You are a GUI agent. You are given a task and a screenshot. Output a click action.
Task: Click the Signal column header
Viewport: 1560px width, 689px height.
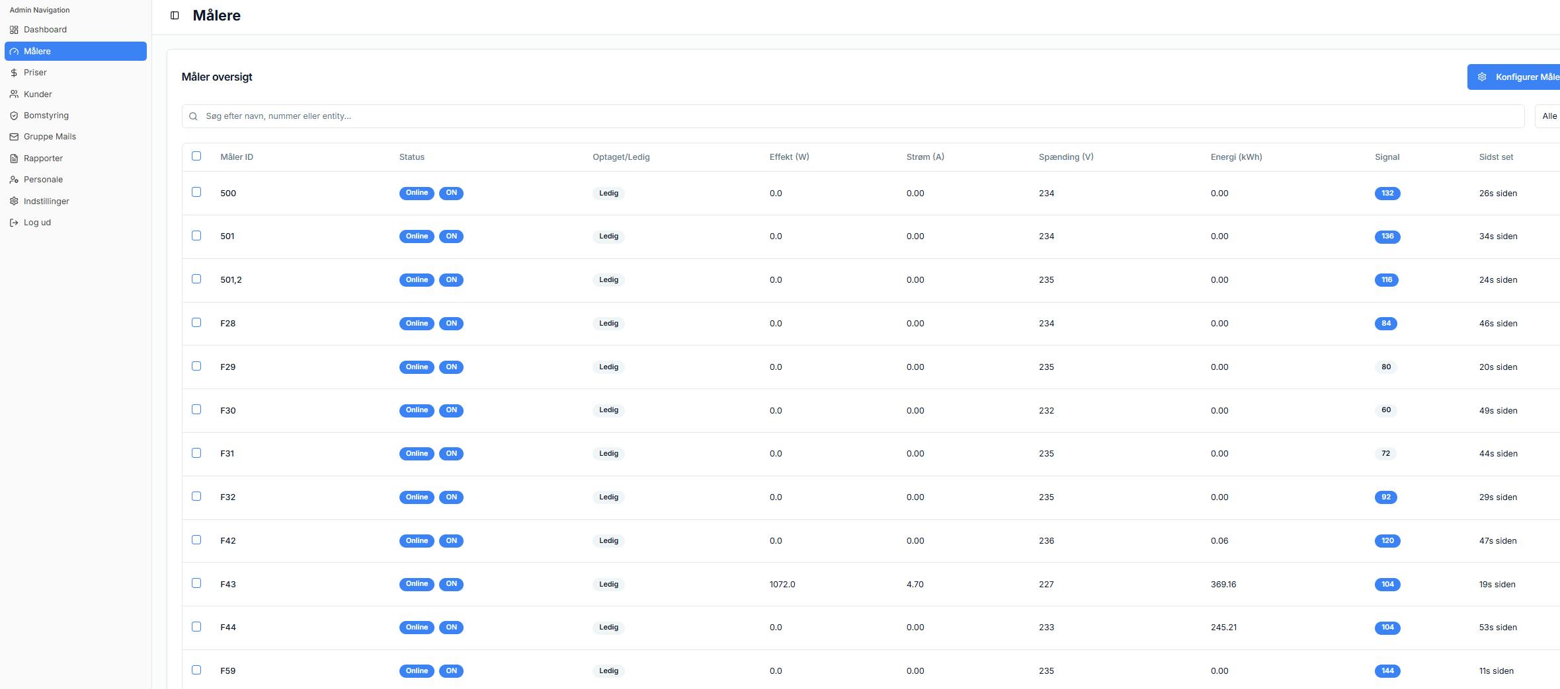click(1387, 157)
